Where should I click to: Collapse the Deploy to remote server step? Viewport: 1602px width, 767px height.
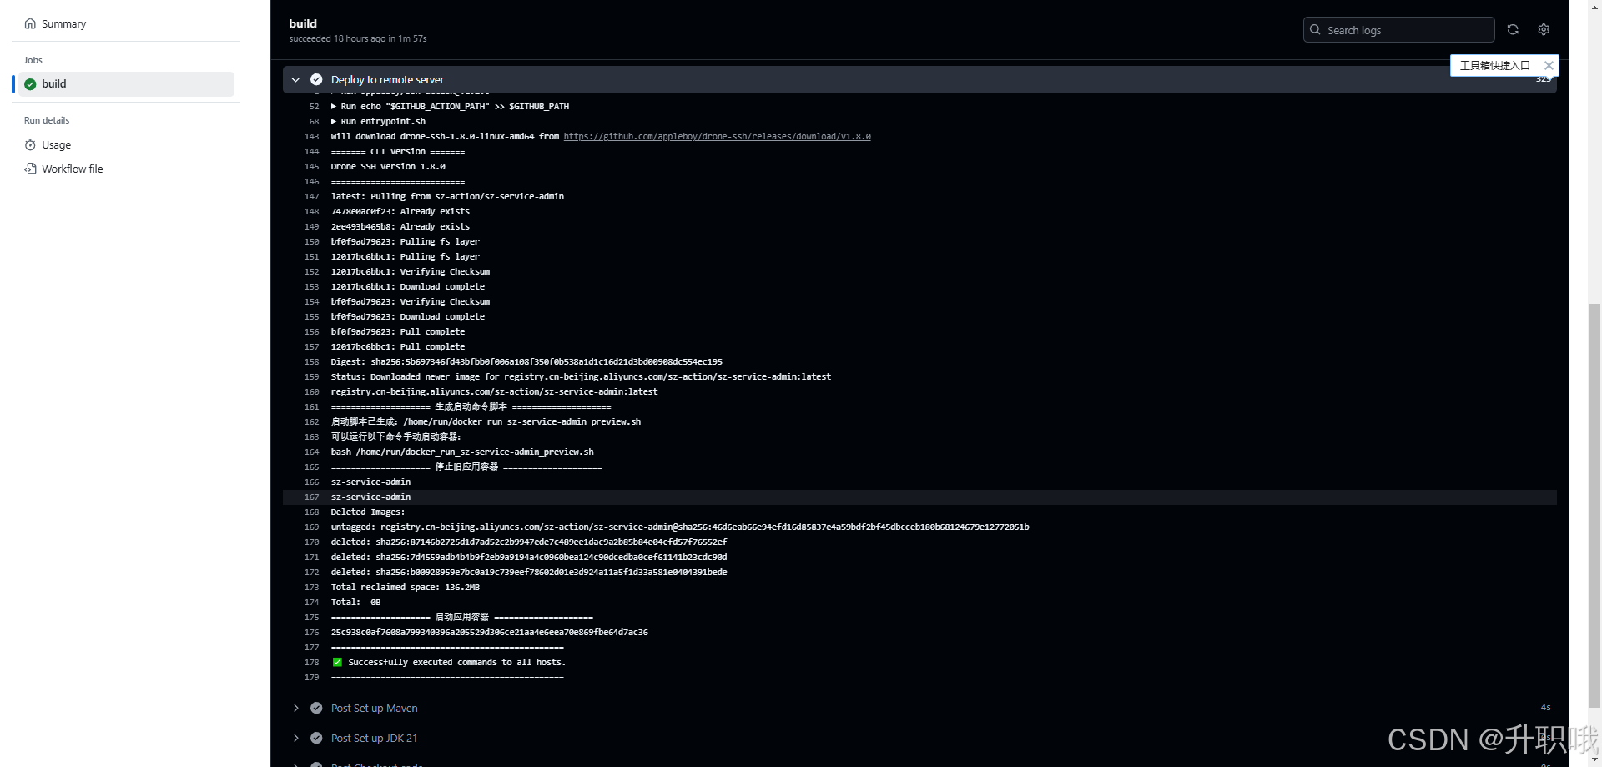click(x=295, y=80)
